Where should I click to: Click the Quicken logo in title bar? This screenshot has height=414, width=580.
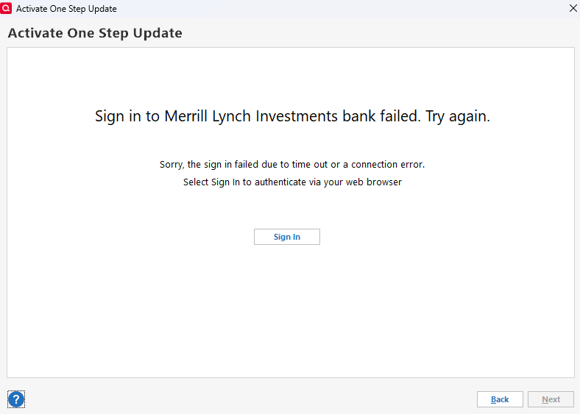[6, 8]
